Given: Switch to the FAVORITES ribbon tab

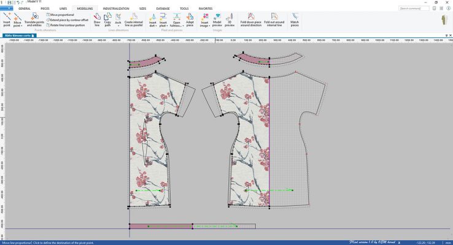Looking at the screenshot, I should [x=206, y=9].
